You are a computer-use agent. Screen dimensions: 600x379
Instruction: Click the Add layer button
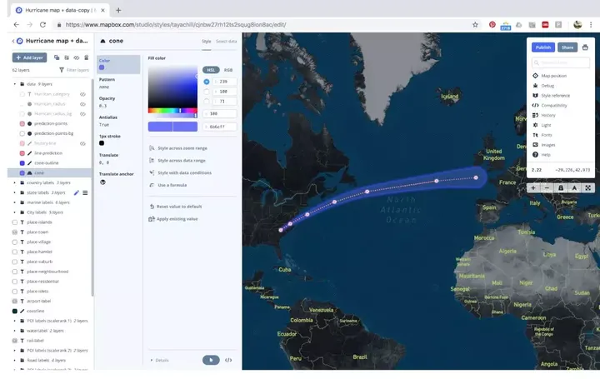(29, 57)
